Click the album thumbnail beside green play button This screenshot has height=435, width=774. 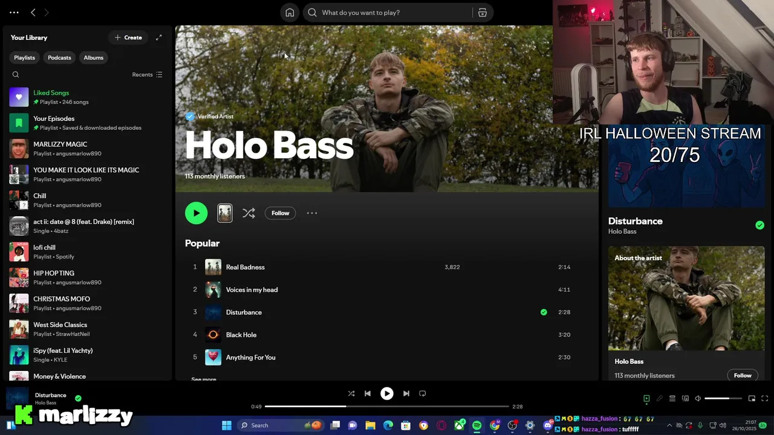pos(224,213)
